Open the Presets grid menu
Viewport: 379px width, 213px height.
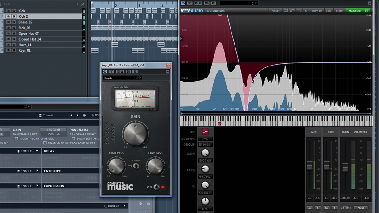tap(46, 115)
